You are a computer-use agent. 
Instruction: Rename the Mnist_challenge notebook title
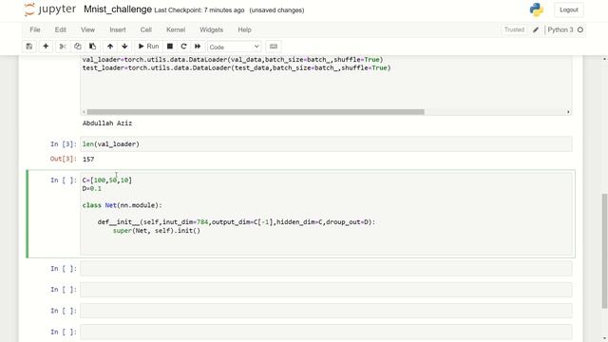coord(118,9)
